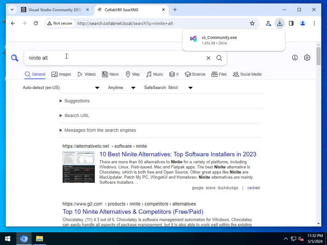Click the Chrome taskbar icon
This screenshot has width=327, height=245.
tap(24, 239)
